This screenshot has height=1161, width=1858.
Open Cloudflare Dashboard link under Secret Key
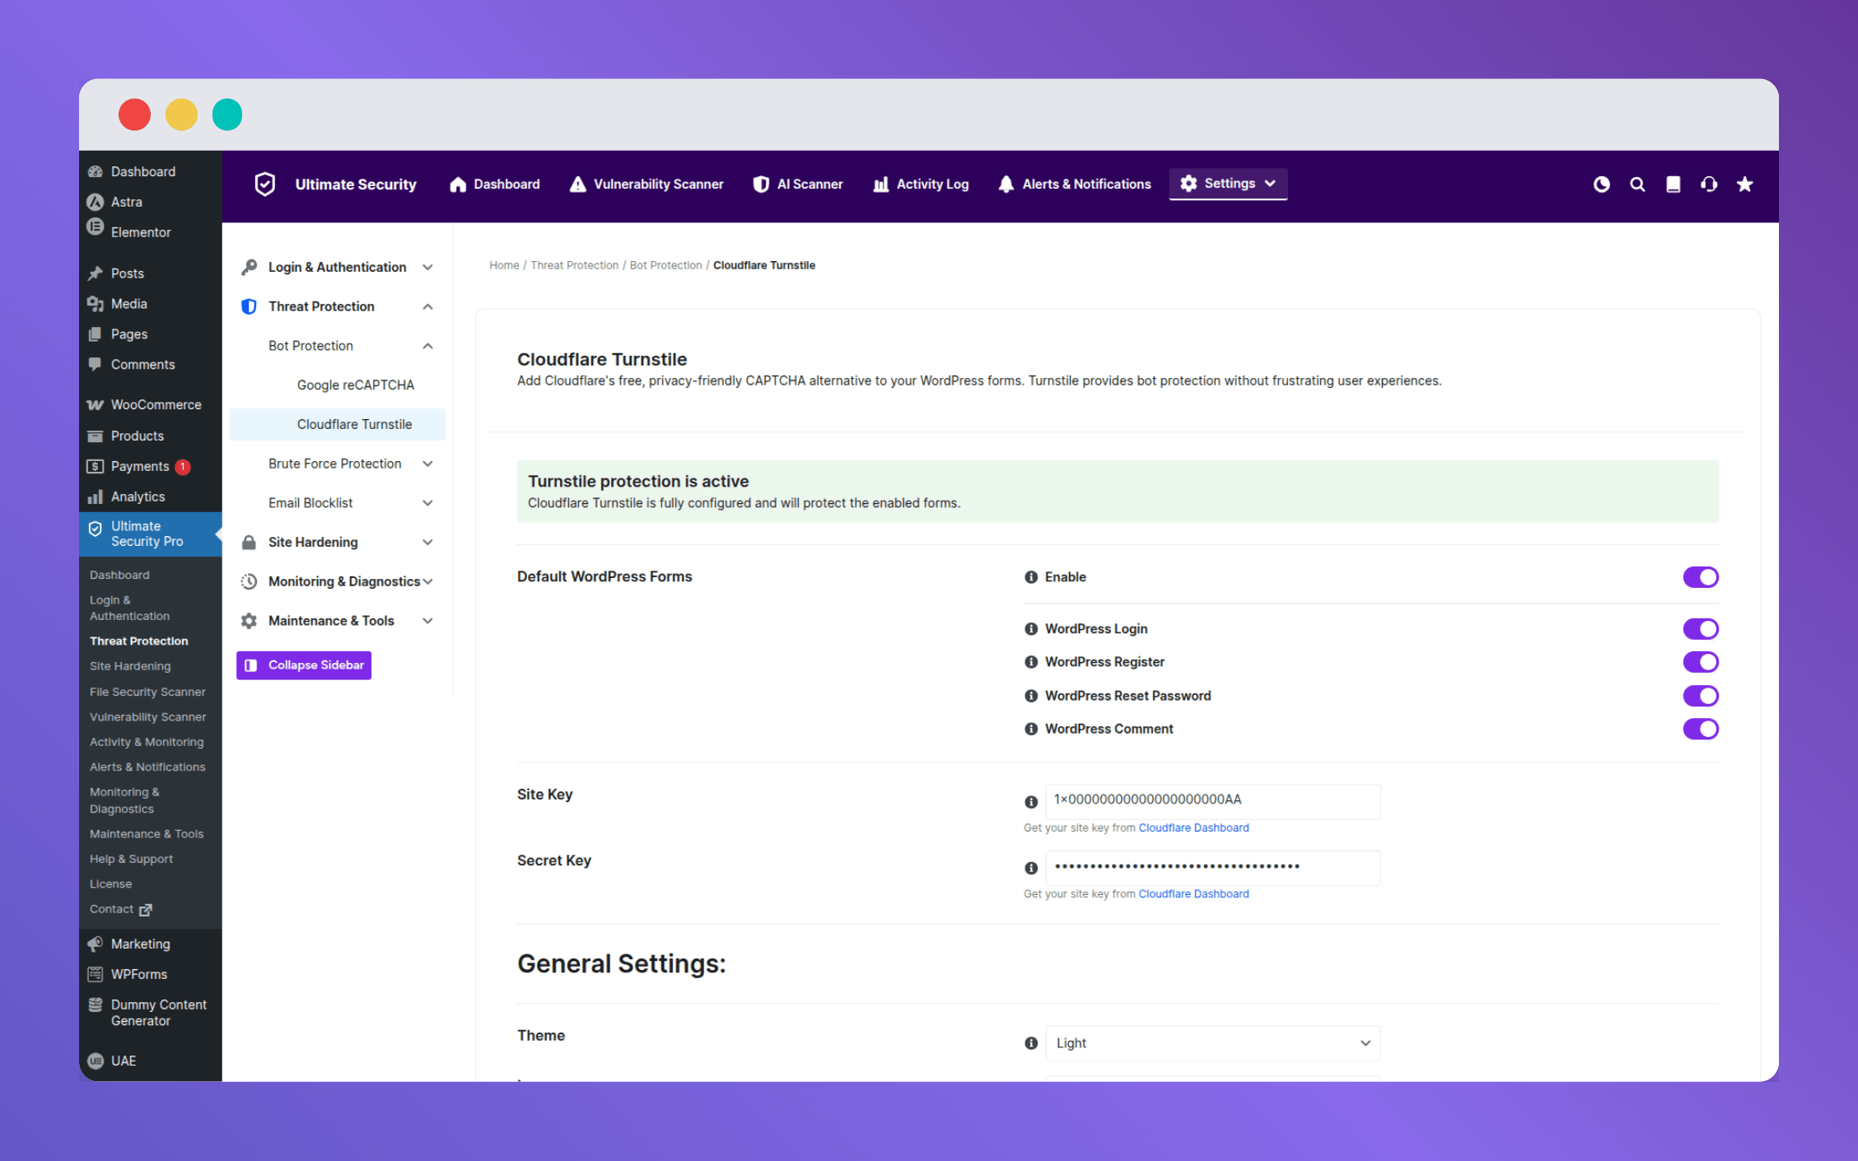click(1193, 894)
